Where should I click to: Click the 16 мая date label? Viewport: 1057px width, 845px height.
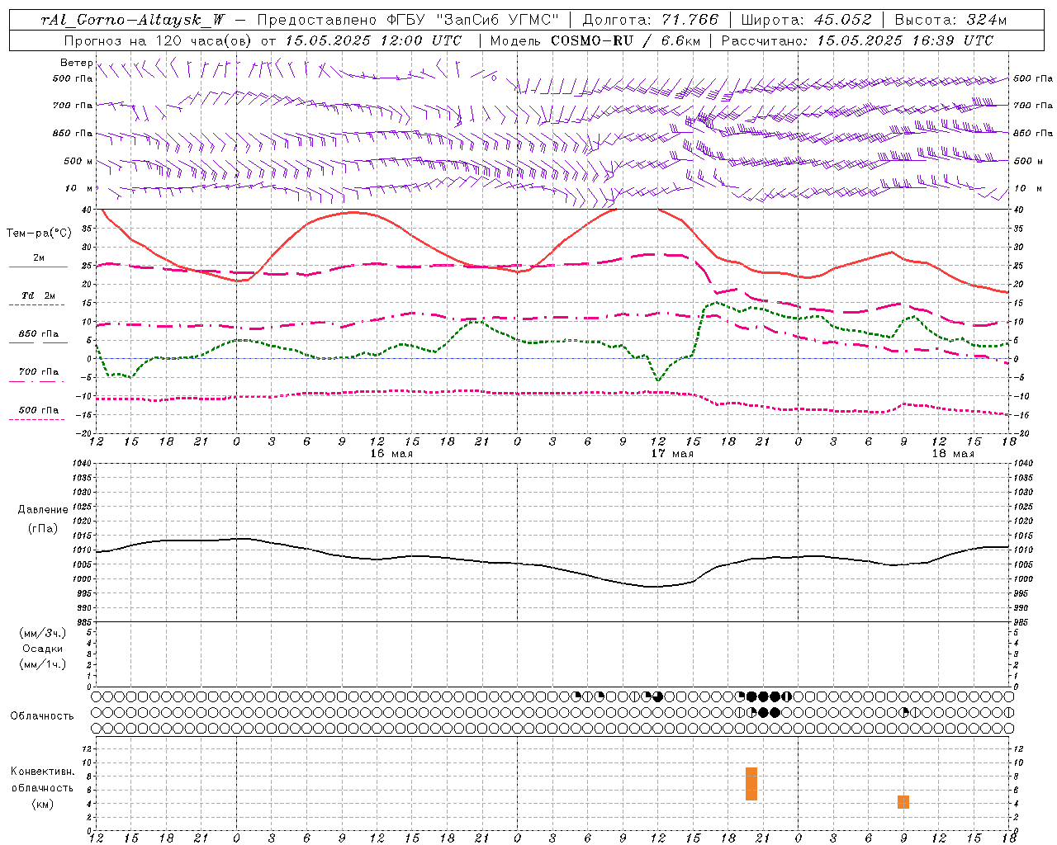(391, 453)
